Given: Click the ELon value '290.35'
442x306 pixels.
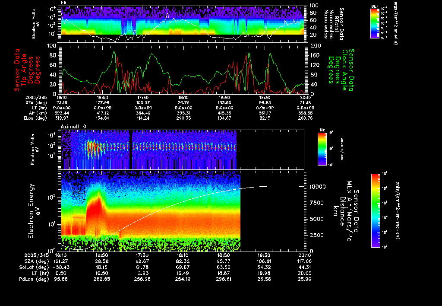Looking at the screenshot, I should tap(183, 118).
